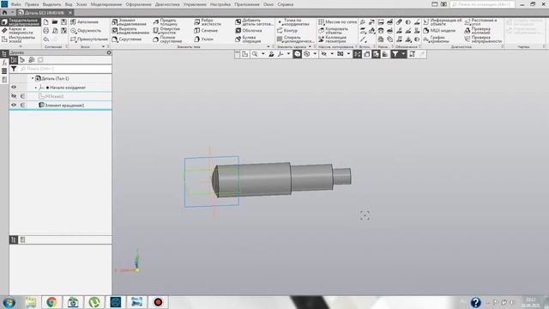Toggle hidden eye of Эскиз:1 row

14,96
